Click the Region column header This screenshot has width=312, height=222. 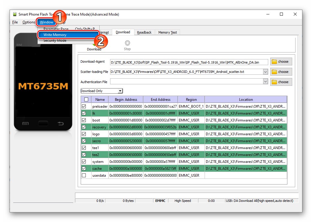pos(191,100)
